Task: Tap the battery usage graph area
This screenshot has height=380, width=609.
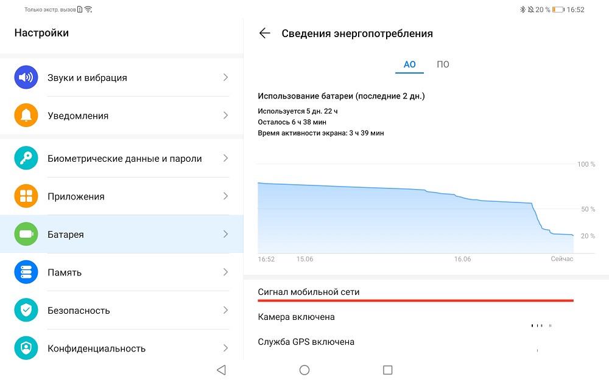Action: [x=415, y=217]
